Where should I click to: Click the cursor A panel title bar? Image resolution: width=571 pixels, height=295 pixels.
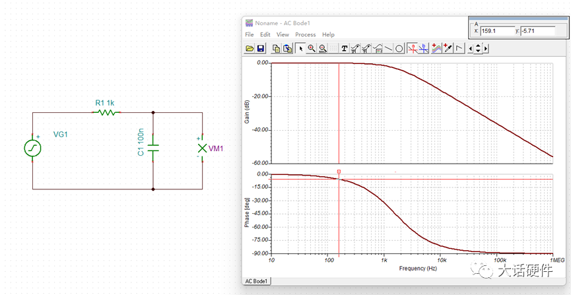[518, 19]
